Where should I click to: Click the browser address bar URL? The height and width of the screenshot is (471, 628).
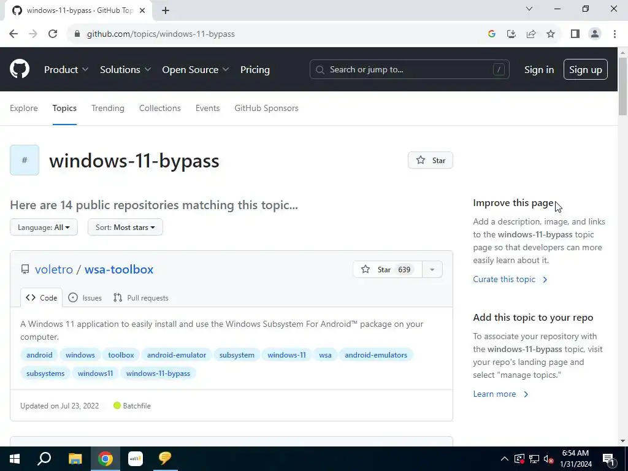pyautogui.click(x=161, y=34)
